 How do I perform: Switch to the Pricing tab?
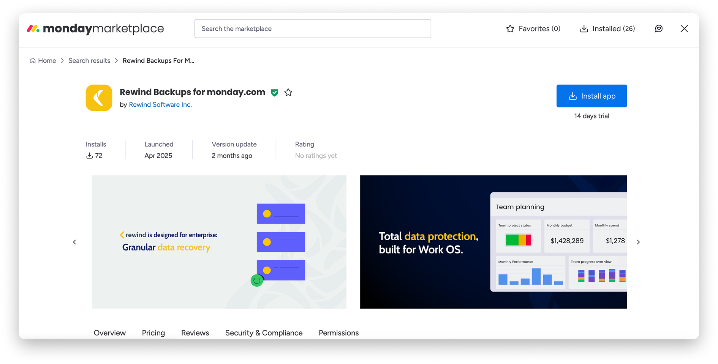click(153, 333)
